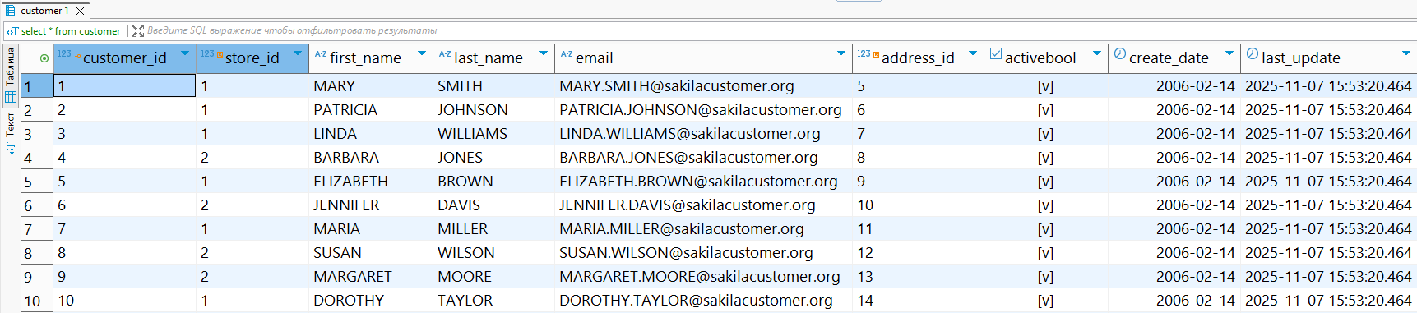Click the numeric type icon of customer_id column
1417x313 pixels.
coord(65,53)
